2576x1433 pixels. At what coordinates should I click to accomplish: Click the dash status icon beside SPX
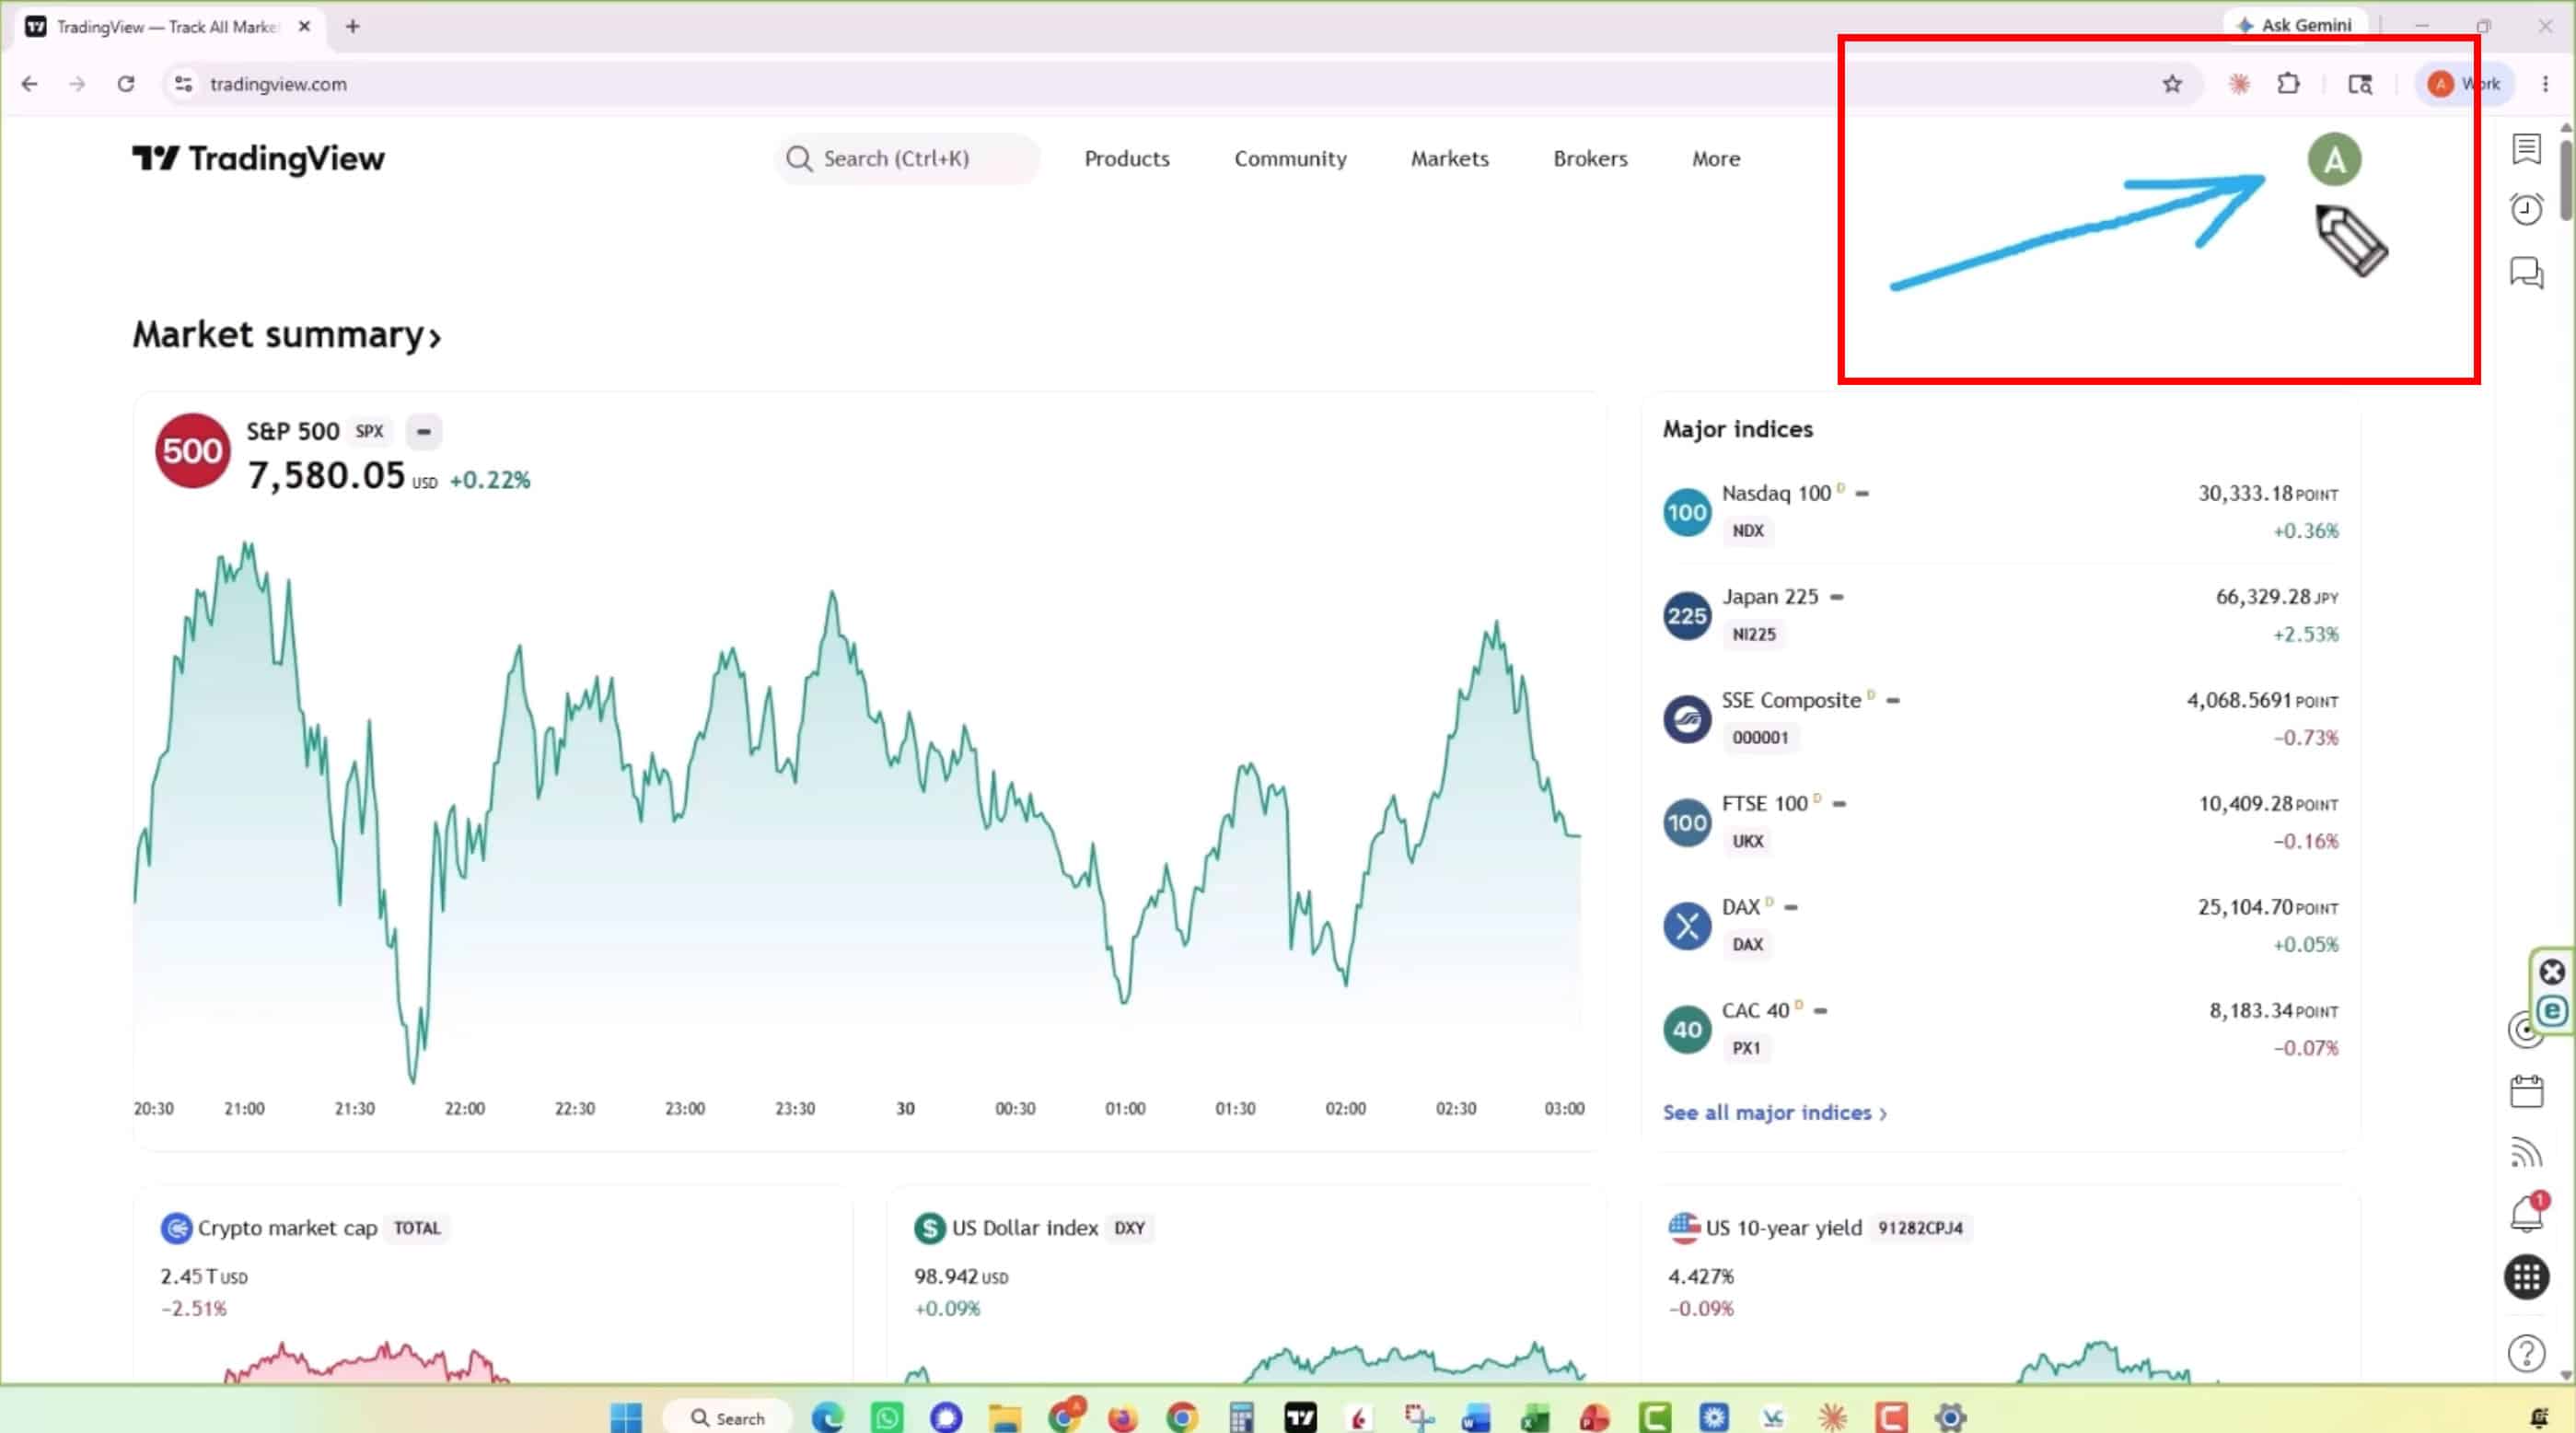pyautogui.click(x=424, y=432)
